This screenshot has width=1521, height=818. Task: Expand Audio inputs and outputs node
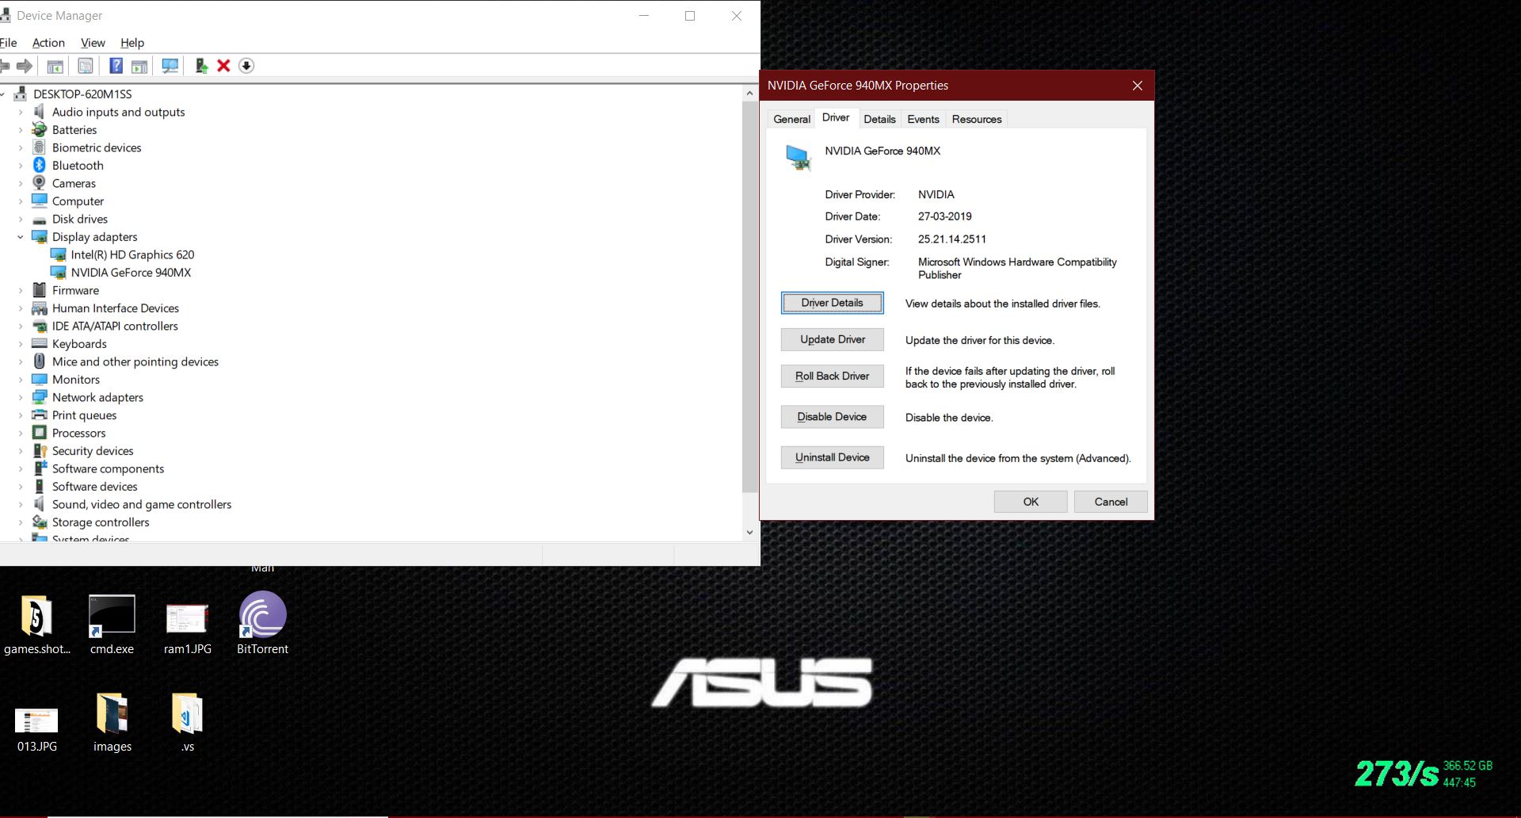[x=21, y=112]
